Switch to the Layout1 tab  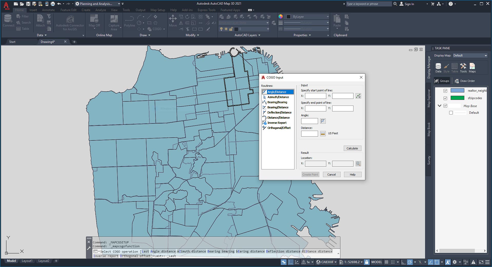[x=27, y=261]
